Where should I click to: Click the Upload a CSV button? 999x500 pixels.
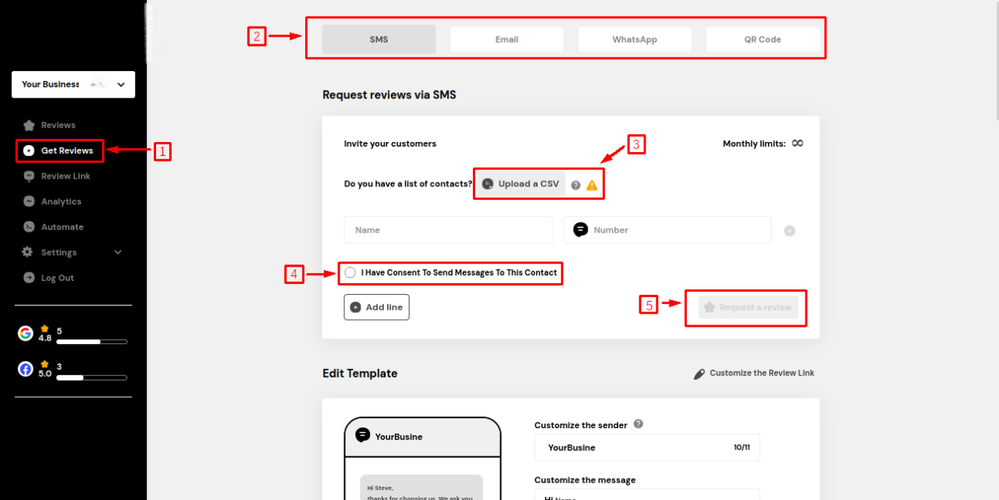tap(521, 184)
